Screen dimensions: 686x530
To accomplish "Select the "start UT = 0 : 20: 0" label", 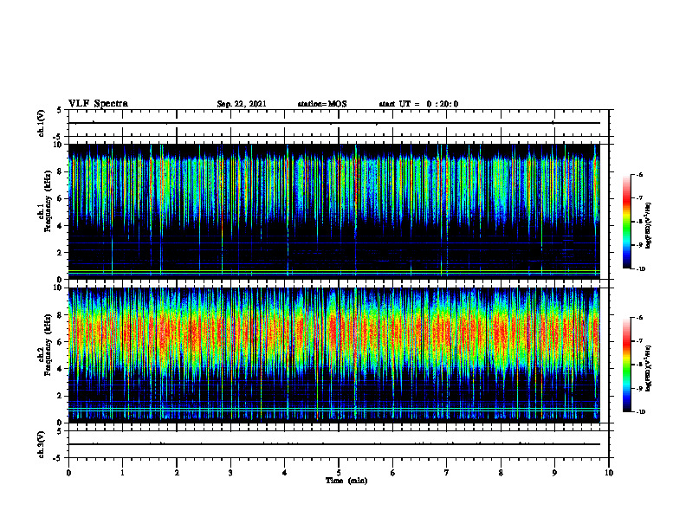I will click(418, 104).
